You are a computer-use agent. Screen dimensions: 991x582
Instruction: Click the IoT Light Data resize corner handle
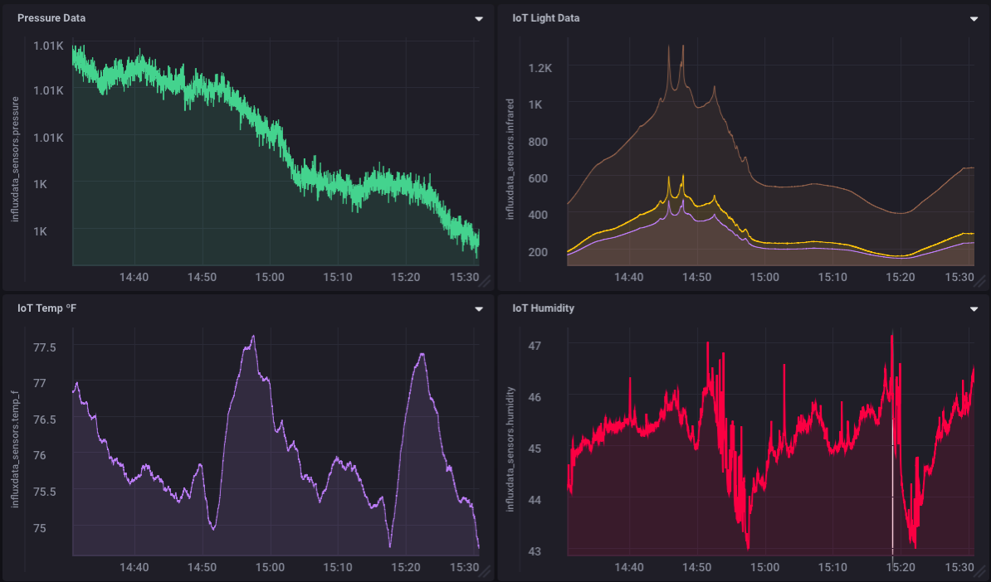click(979, 280)
